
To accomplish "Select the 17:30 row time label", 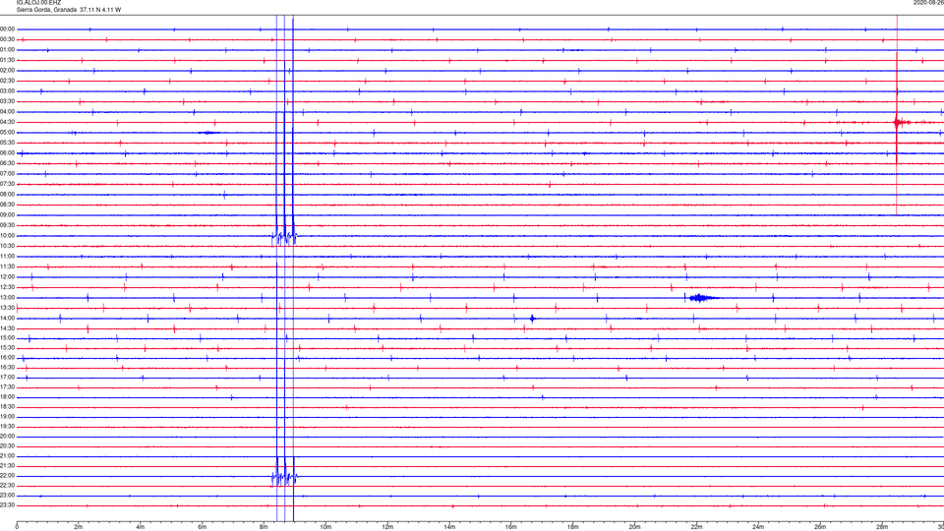I will click(x=7, y=387).
